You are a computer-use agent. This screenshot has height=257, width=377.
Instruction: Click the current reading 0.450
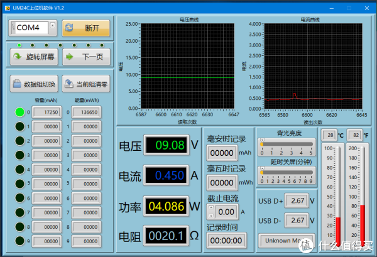(167, 175)
